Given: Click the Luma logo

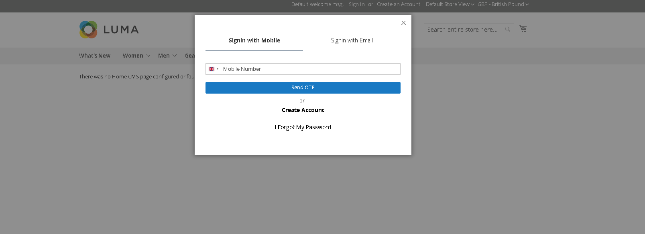Looking at the screenshot, I should [109, 30].
